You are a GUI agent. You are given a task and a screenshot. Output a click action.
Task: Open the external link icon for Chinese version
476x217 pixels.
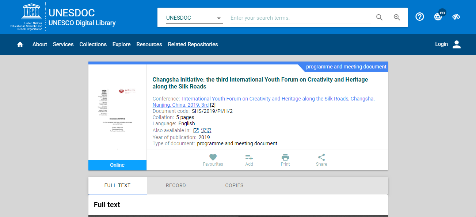click(x=196, y=131)
